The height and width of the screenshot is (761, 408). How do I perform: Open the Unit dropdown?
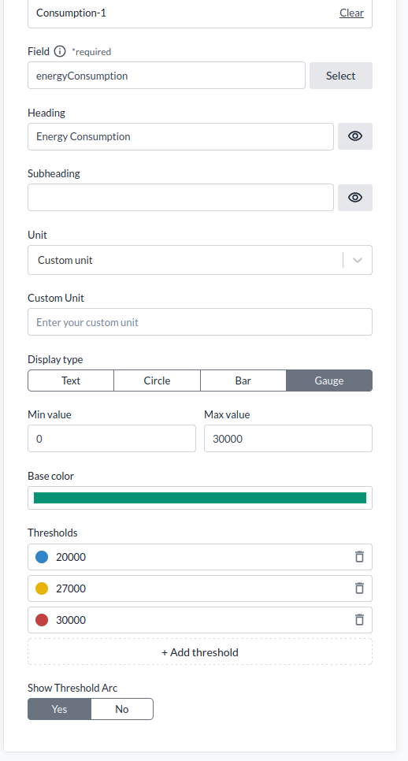200,260
